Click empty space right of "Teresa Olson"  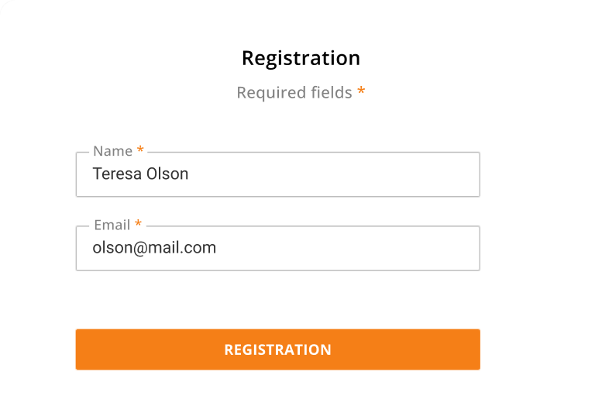[x=333, y=174]
